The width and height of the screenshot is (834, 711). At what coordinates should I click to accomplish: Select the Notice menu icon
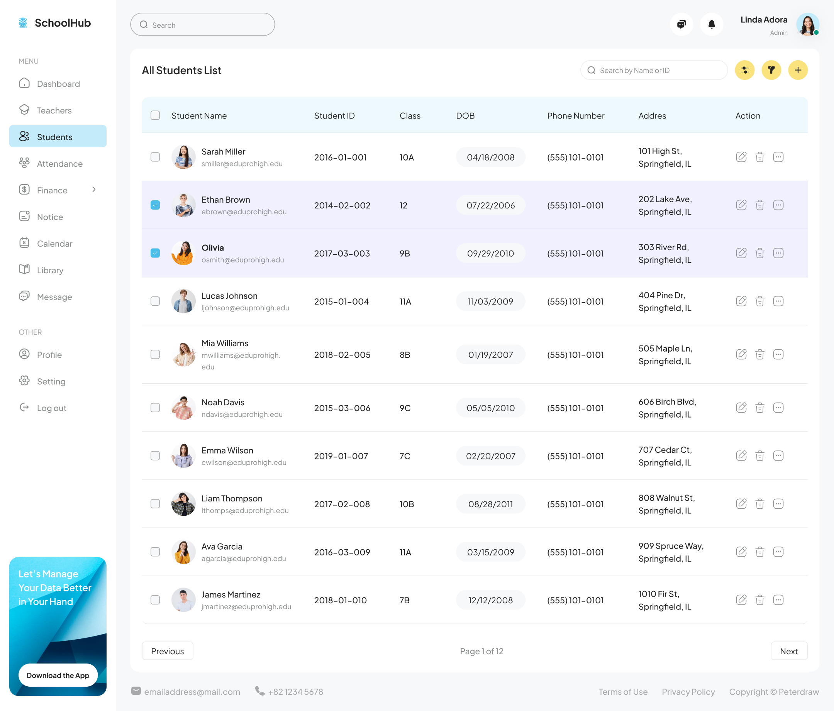[x=25, y=217]
